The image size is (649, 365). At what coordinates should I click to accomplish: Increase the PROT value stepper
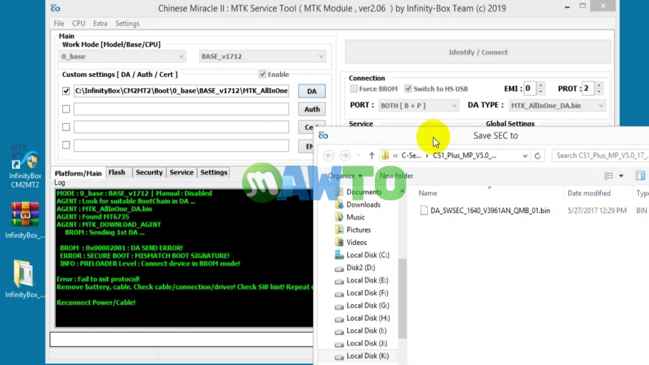599,86
